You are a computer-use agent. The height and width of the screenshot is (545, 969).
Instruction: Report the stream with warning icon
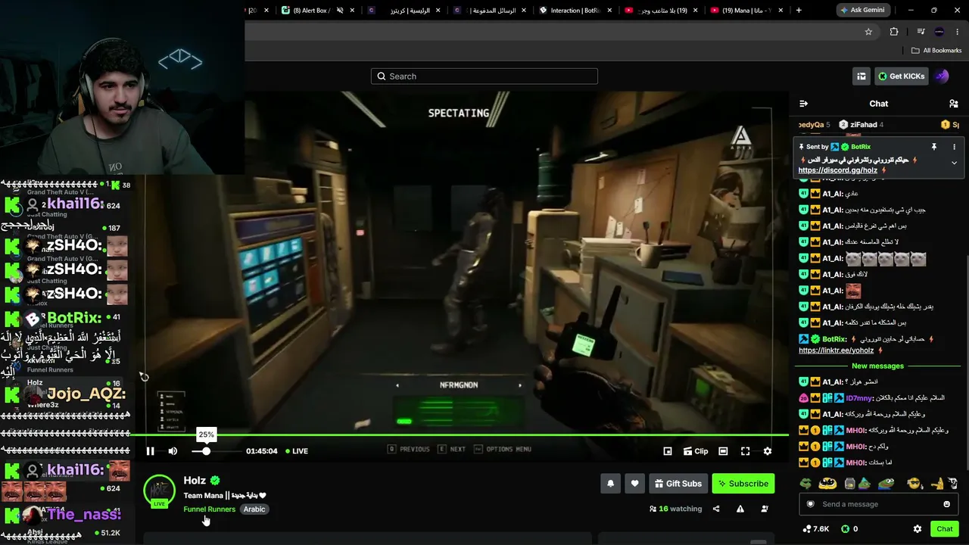coord(740,509)
